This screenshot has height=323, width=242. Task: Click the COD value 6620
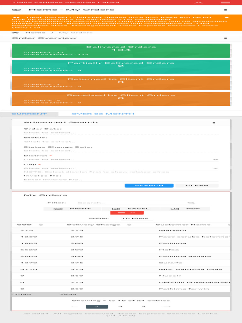click(x=29, y=250)
